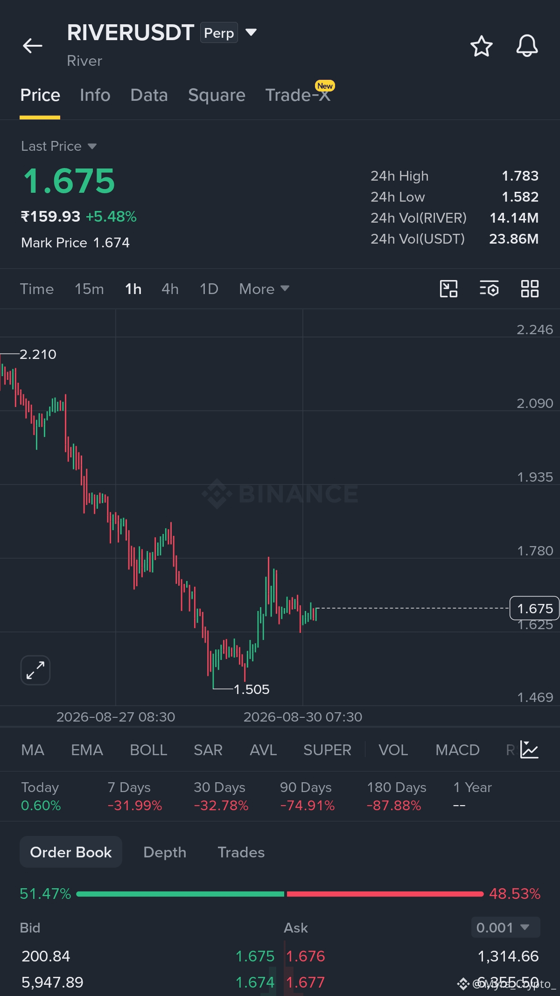This screenshot has width=560, height=996.
Task: Tap the back arrow icon
Action: (x=33, y=46)
